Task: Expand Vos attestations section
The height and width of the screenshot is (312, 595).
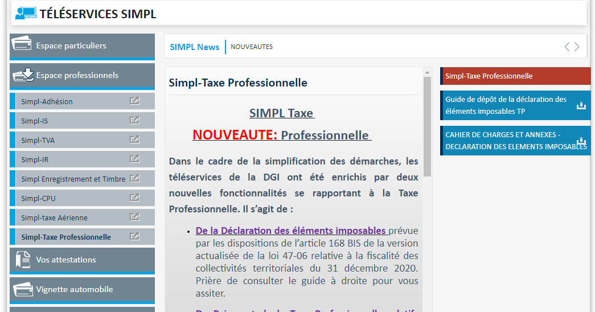Action: 82,260
